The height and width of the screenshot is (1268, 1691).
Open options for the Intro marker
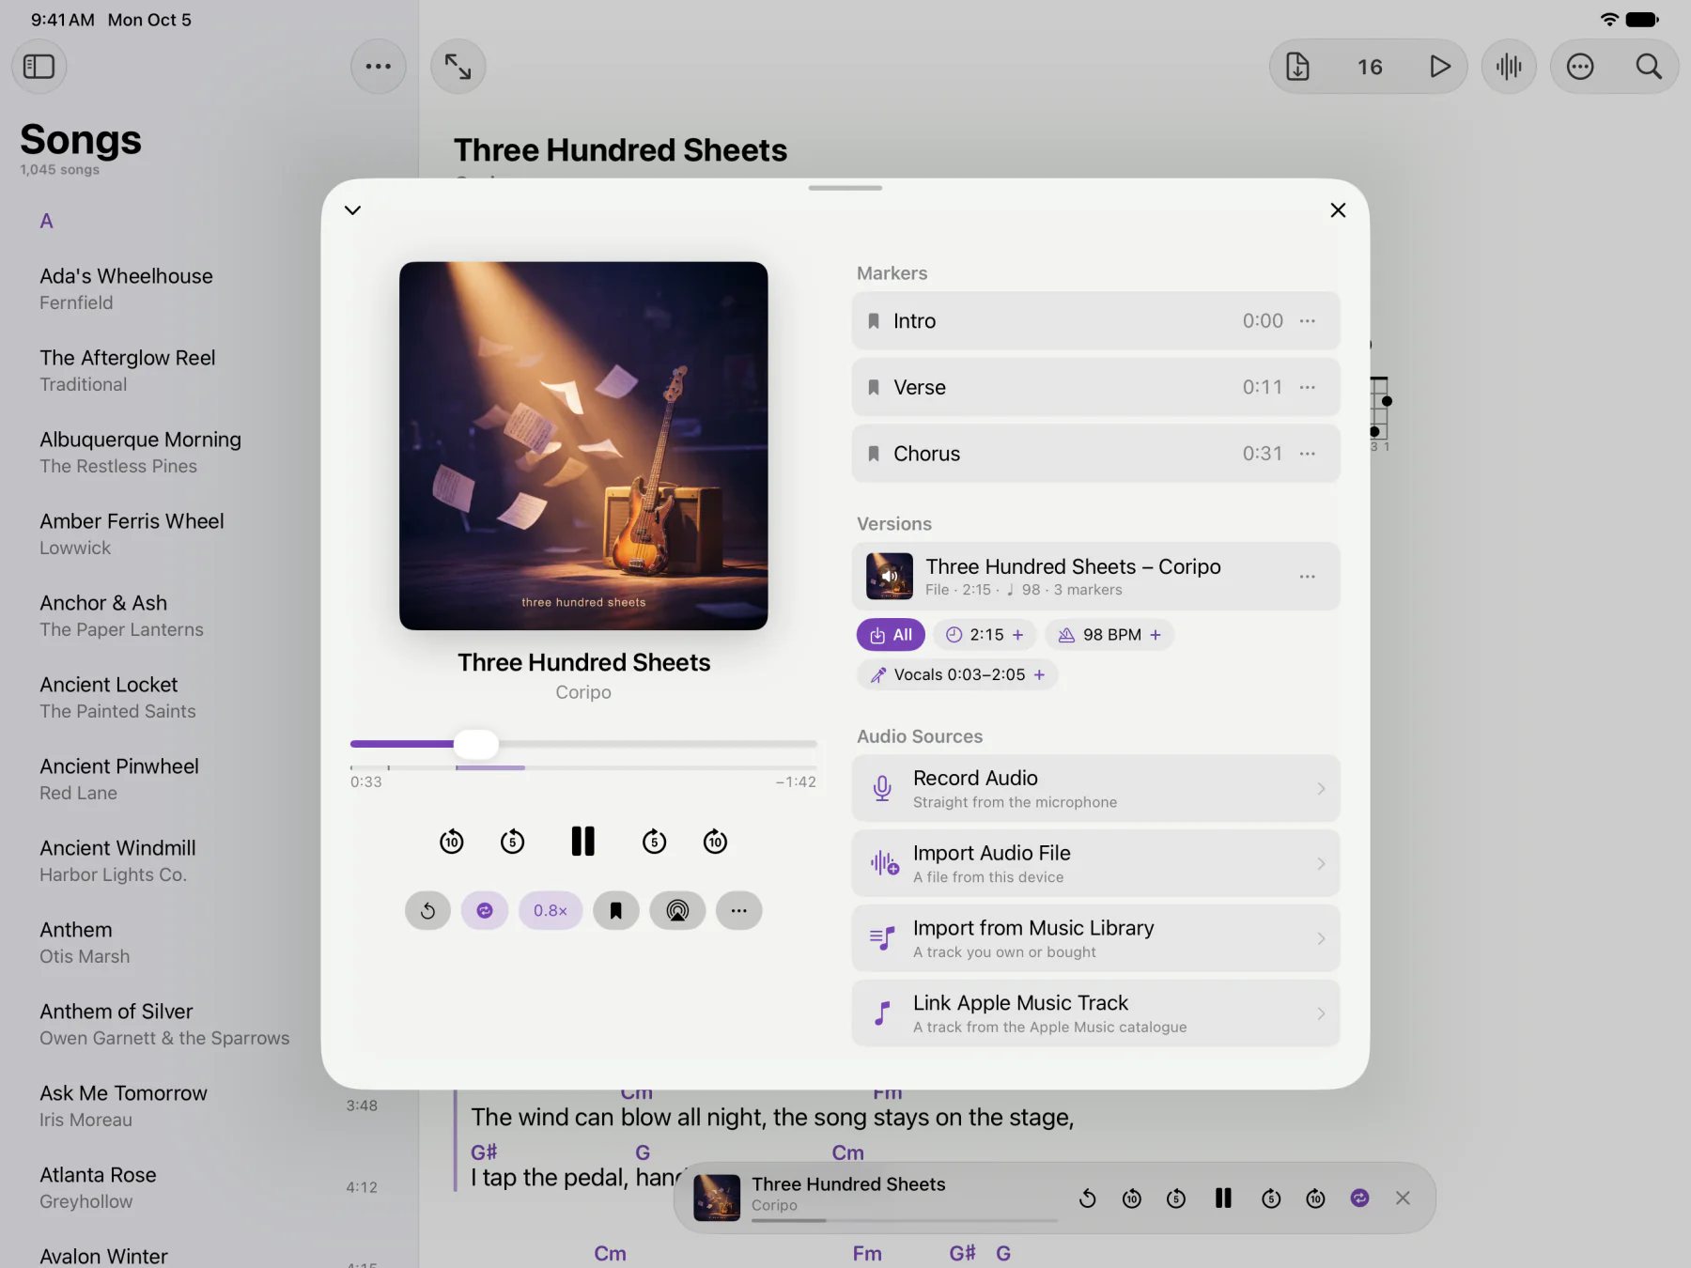(1308, 321)
